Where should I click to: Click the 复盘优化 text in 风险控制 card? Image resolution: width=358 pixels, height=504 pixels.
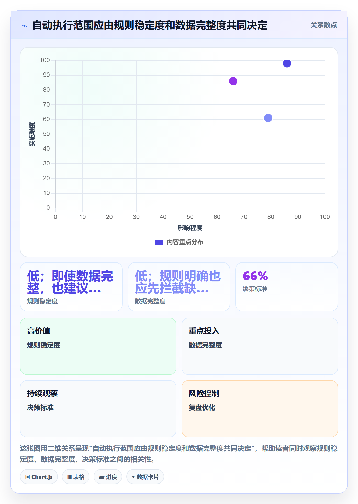(202, 407)
